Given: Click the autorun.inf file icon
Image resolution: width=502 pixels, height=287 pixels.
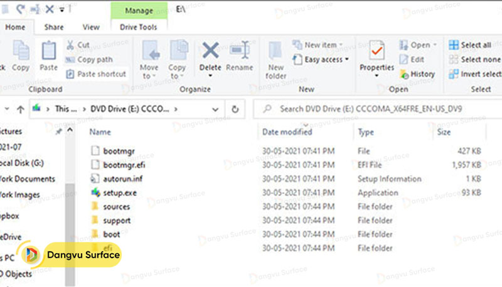Looking at the screenshot, I should click(95, 179).
